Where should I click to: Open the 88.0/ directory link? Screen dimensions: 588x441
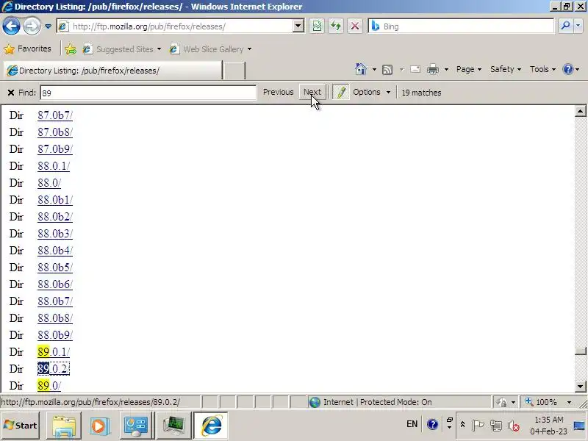tap(49, 183)
